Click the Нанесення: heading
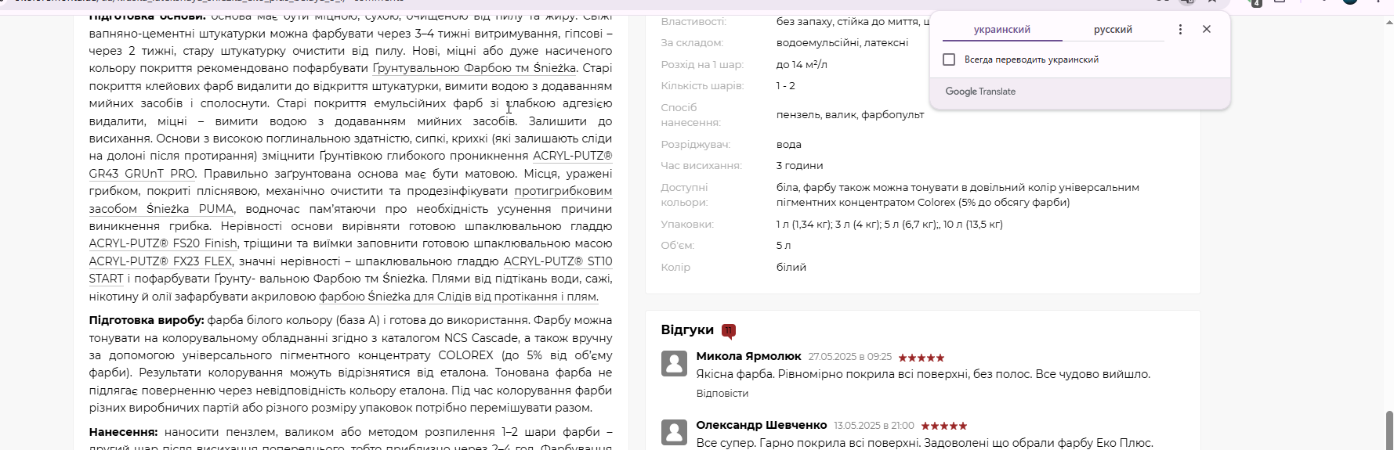The image size is (1394, 450). click(x=123, y=432)
